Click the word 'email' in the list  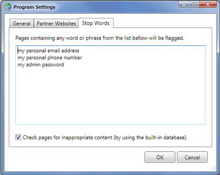pos(54,50)
